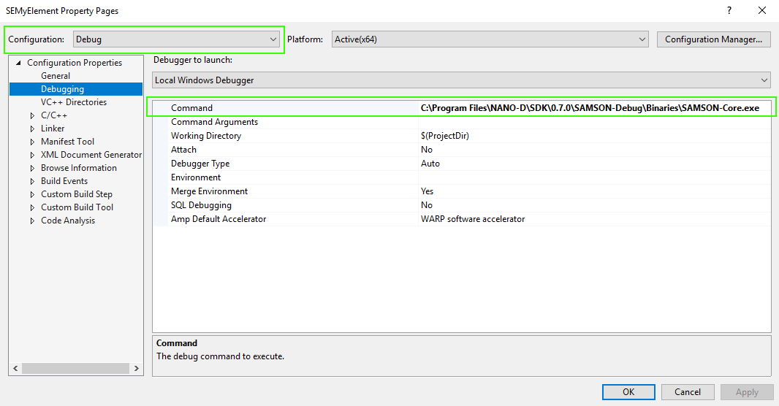Viewport: 779px width, 406px height.
Task: Open the Platform dropdown showing Active(x64)
Action: point(490,39)
